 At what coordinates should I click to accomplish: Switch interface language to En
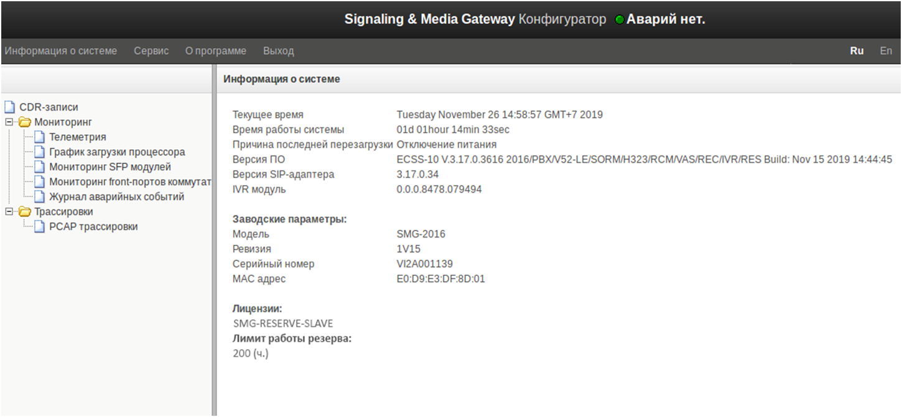[x=886, y=51]
